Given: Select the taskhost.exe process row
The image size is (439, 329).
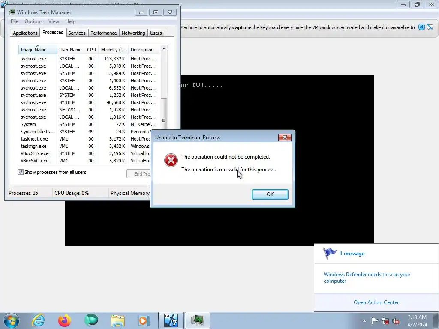Looking at the screenshot, I should point(85,139).
